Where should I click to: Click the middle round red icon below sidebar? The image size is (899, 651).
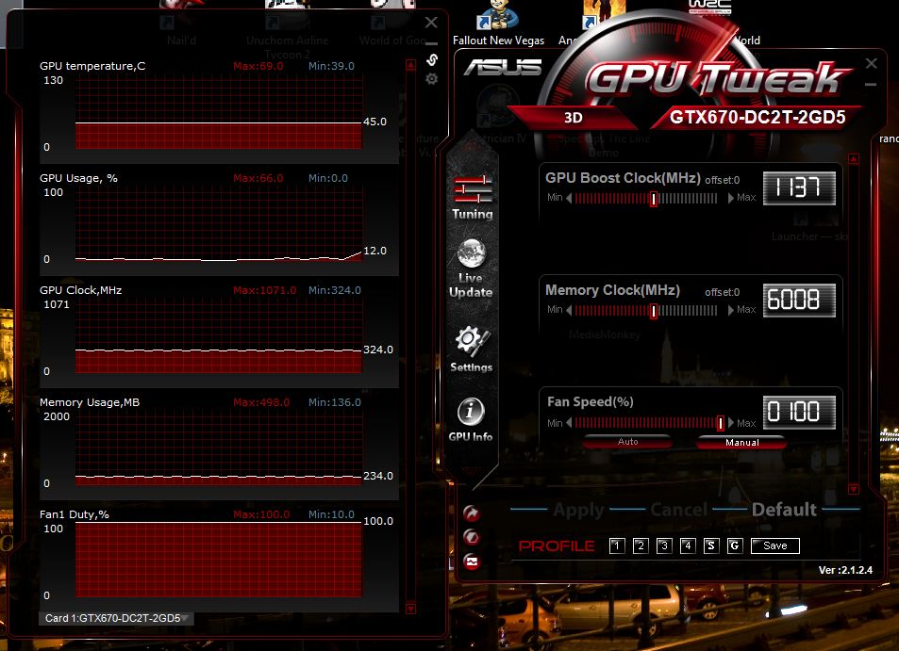(x=472, y=537)
